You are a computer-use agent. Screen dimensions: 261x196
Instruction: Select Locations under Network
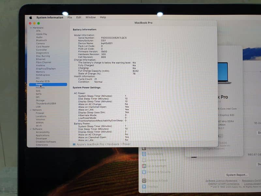[41, 116]
